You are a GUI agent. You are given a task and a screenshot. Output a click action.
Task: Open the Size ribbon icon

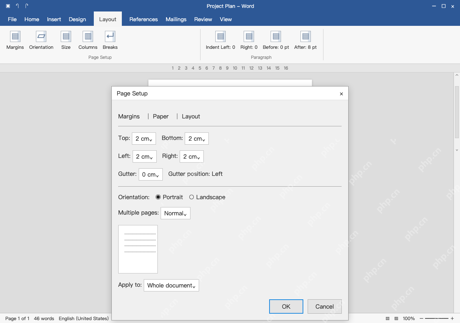66,37
